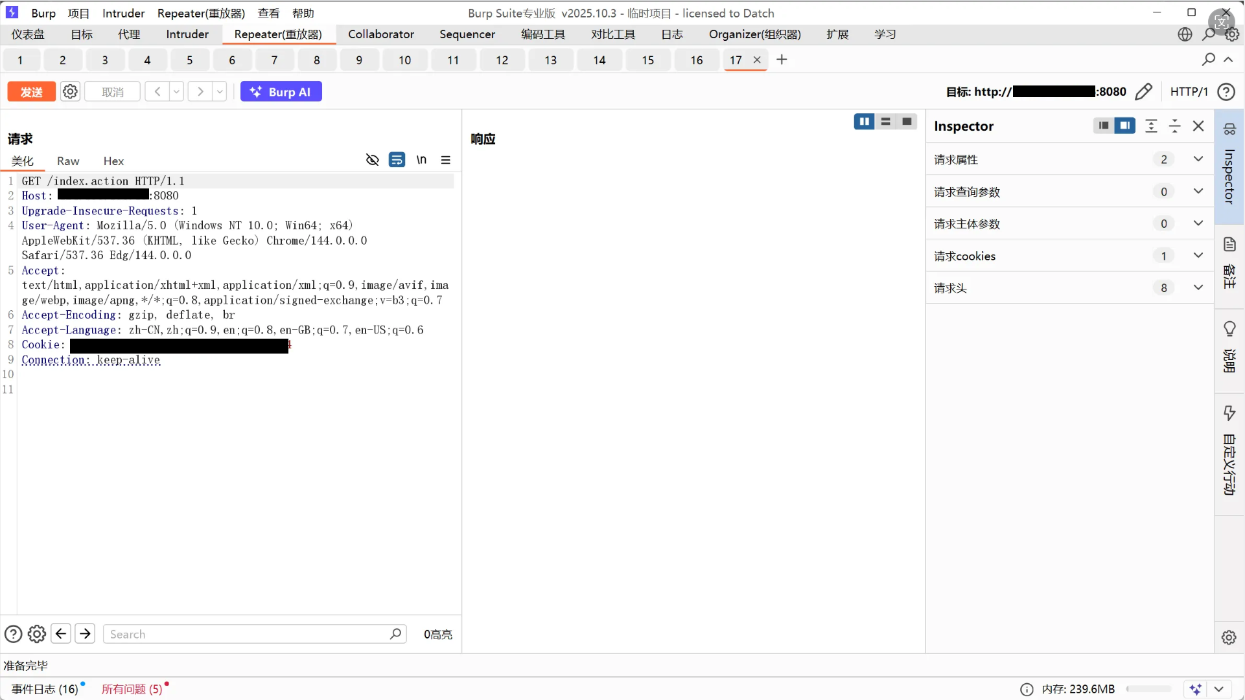The height and width of the screenshot is (700, 1245).
Task: Select combined tabbed layout
Action: pyautogui.click(x=907, y=122)
